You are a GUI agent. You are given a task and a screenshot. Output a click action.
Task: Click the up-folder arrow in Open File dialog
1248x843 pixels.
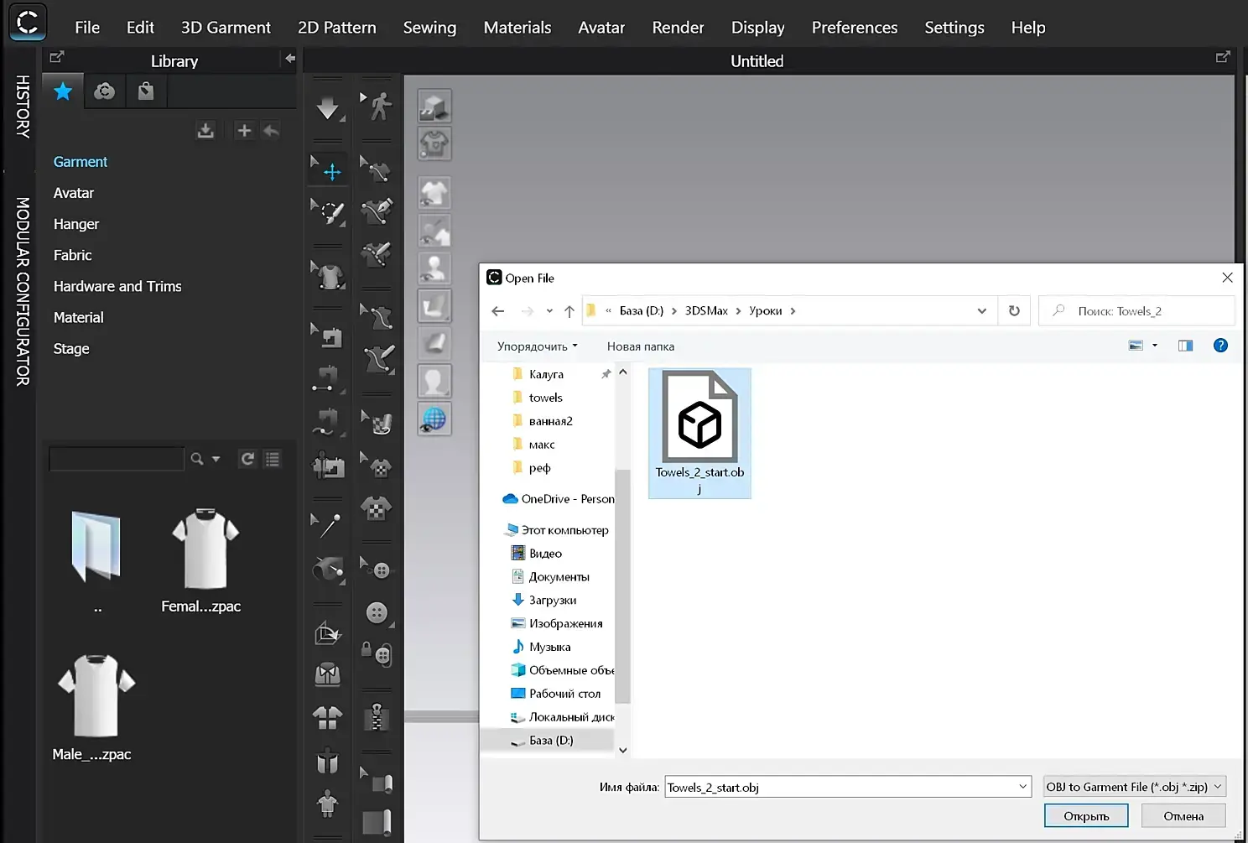569,311
